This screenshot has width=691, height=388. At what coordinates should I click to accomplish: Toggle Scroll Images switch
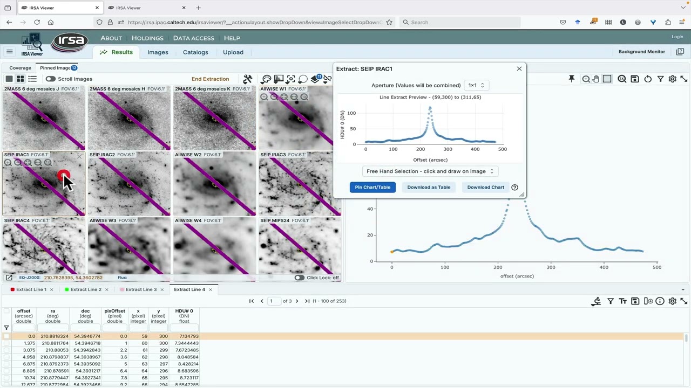point(50,79)
